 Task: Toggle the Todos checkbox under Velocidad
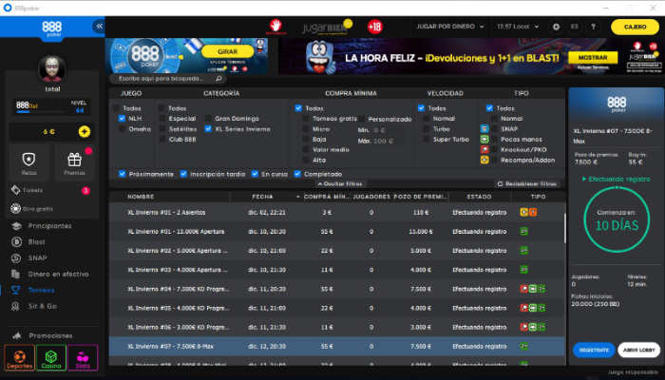pos(421,108)
